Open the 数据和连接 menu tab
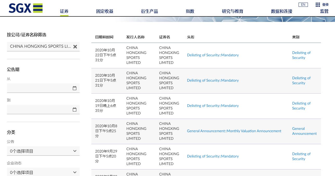The width and height of the screenshot is (335, 176). tap(282, 11)
